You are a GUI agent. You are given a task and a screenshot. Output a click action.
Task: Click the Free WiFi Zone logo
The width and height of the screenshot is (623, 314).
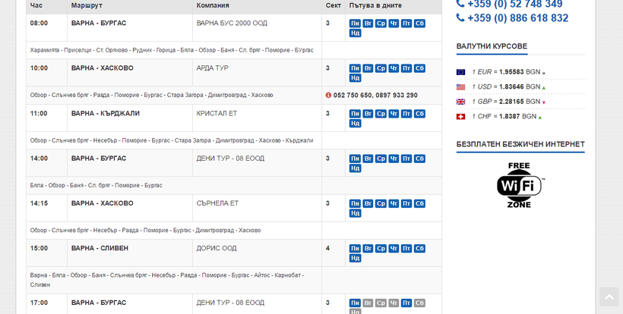pyautogui.click(x=520, y=185)
